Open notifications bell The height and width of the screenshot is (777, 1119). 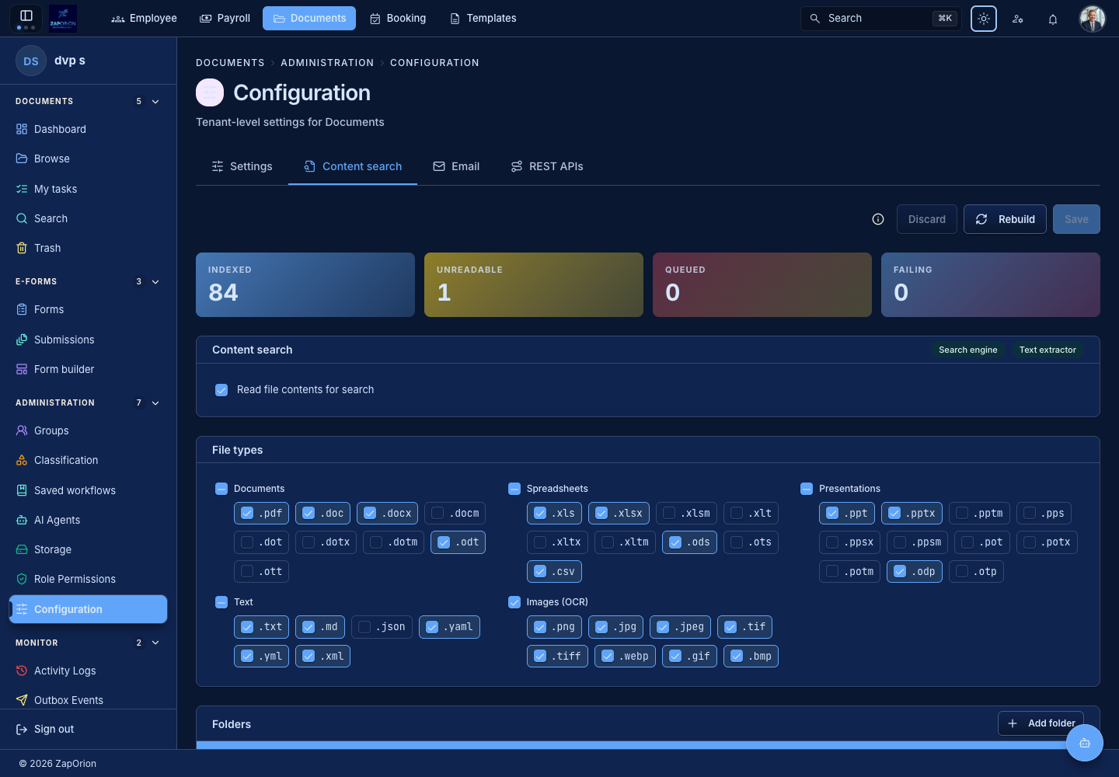(x=1053, y=19)
